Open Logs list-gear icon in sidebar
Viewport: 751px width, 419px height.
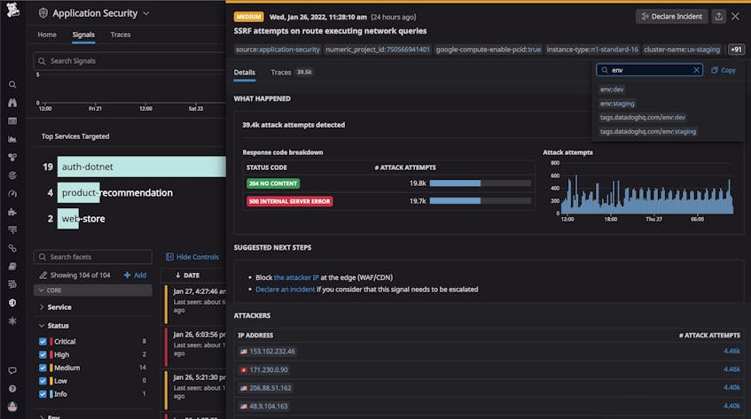[x=12, y=284]
